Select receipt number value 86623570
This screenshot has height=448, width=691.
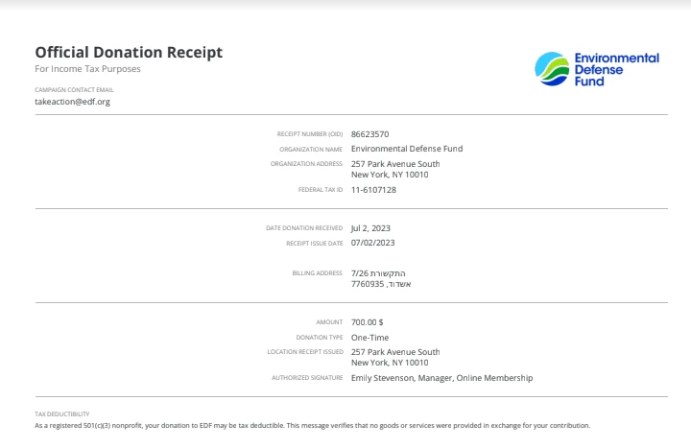click(x=369, y=134)
